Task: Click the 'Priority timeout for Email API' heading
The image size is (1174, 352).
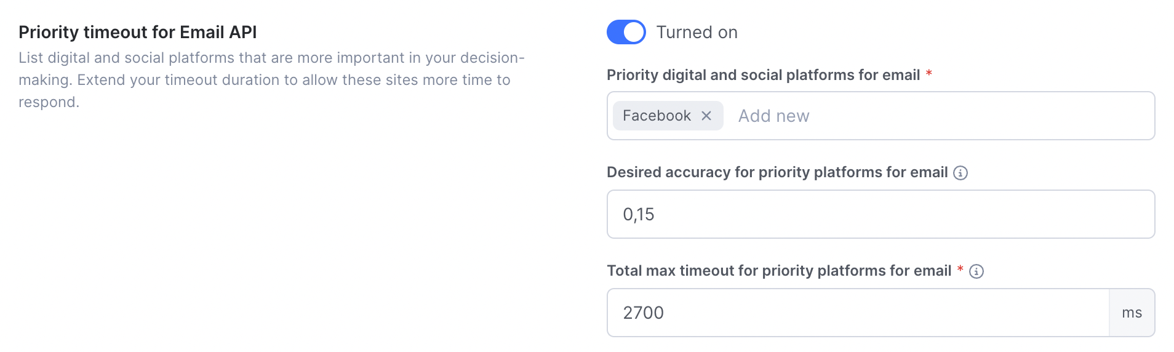Action: tap(138, 32)
